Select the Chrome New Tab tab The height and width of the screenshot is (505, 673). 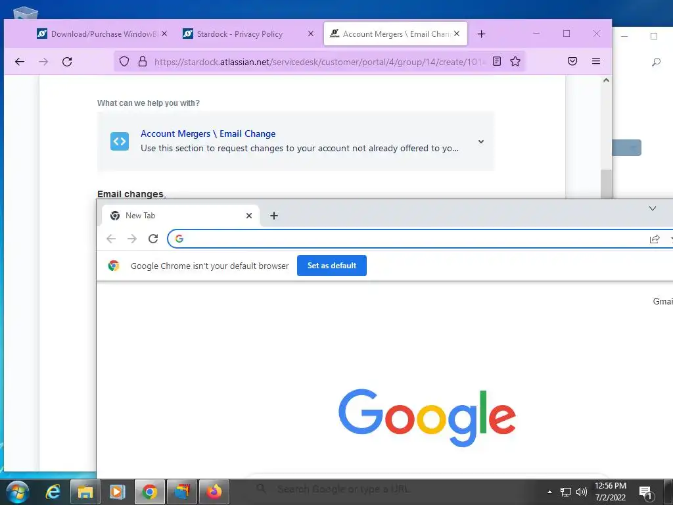(180, 216)
